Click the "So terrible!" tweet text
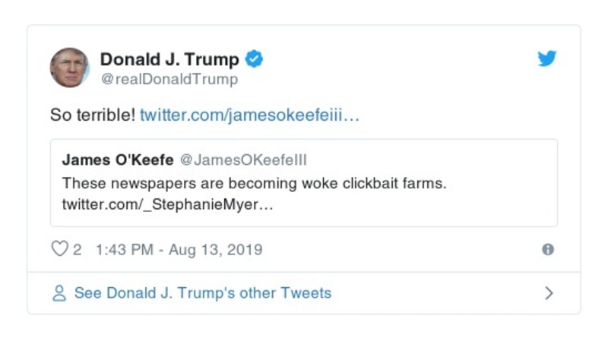This screenshot has width=608, height=338. 93,115
